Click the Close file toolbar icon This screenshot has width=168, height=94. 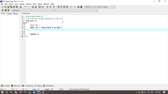[14, 7]
